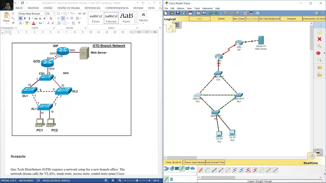Select Connections device category
This screenshot has width=326, height=183.
[x=182, y=168]
